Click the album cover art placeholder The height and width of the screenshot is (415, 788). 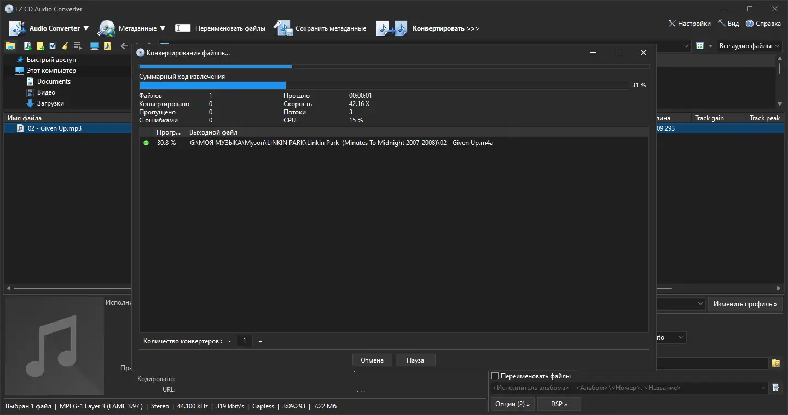click(55, 346)
